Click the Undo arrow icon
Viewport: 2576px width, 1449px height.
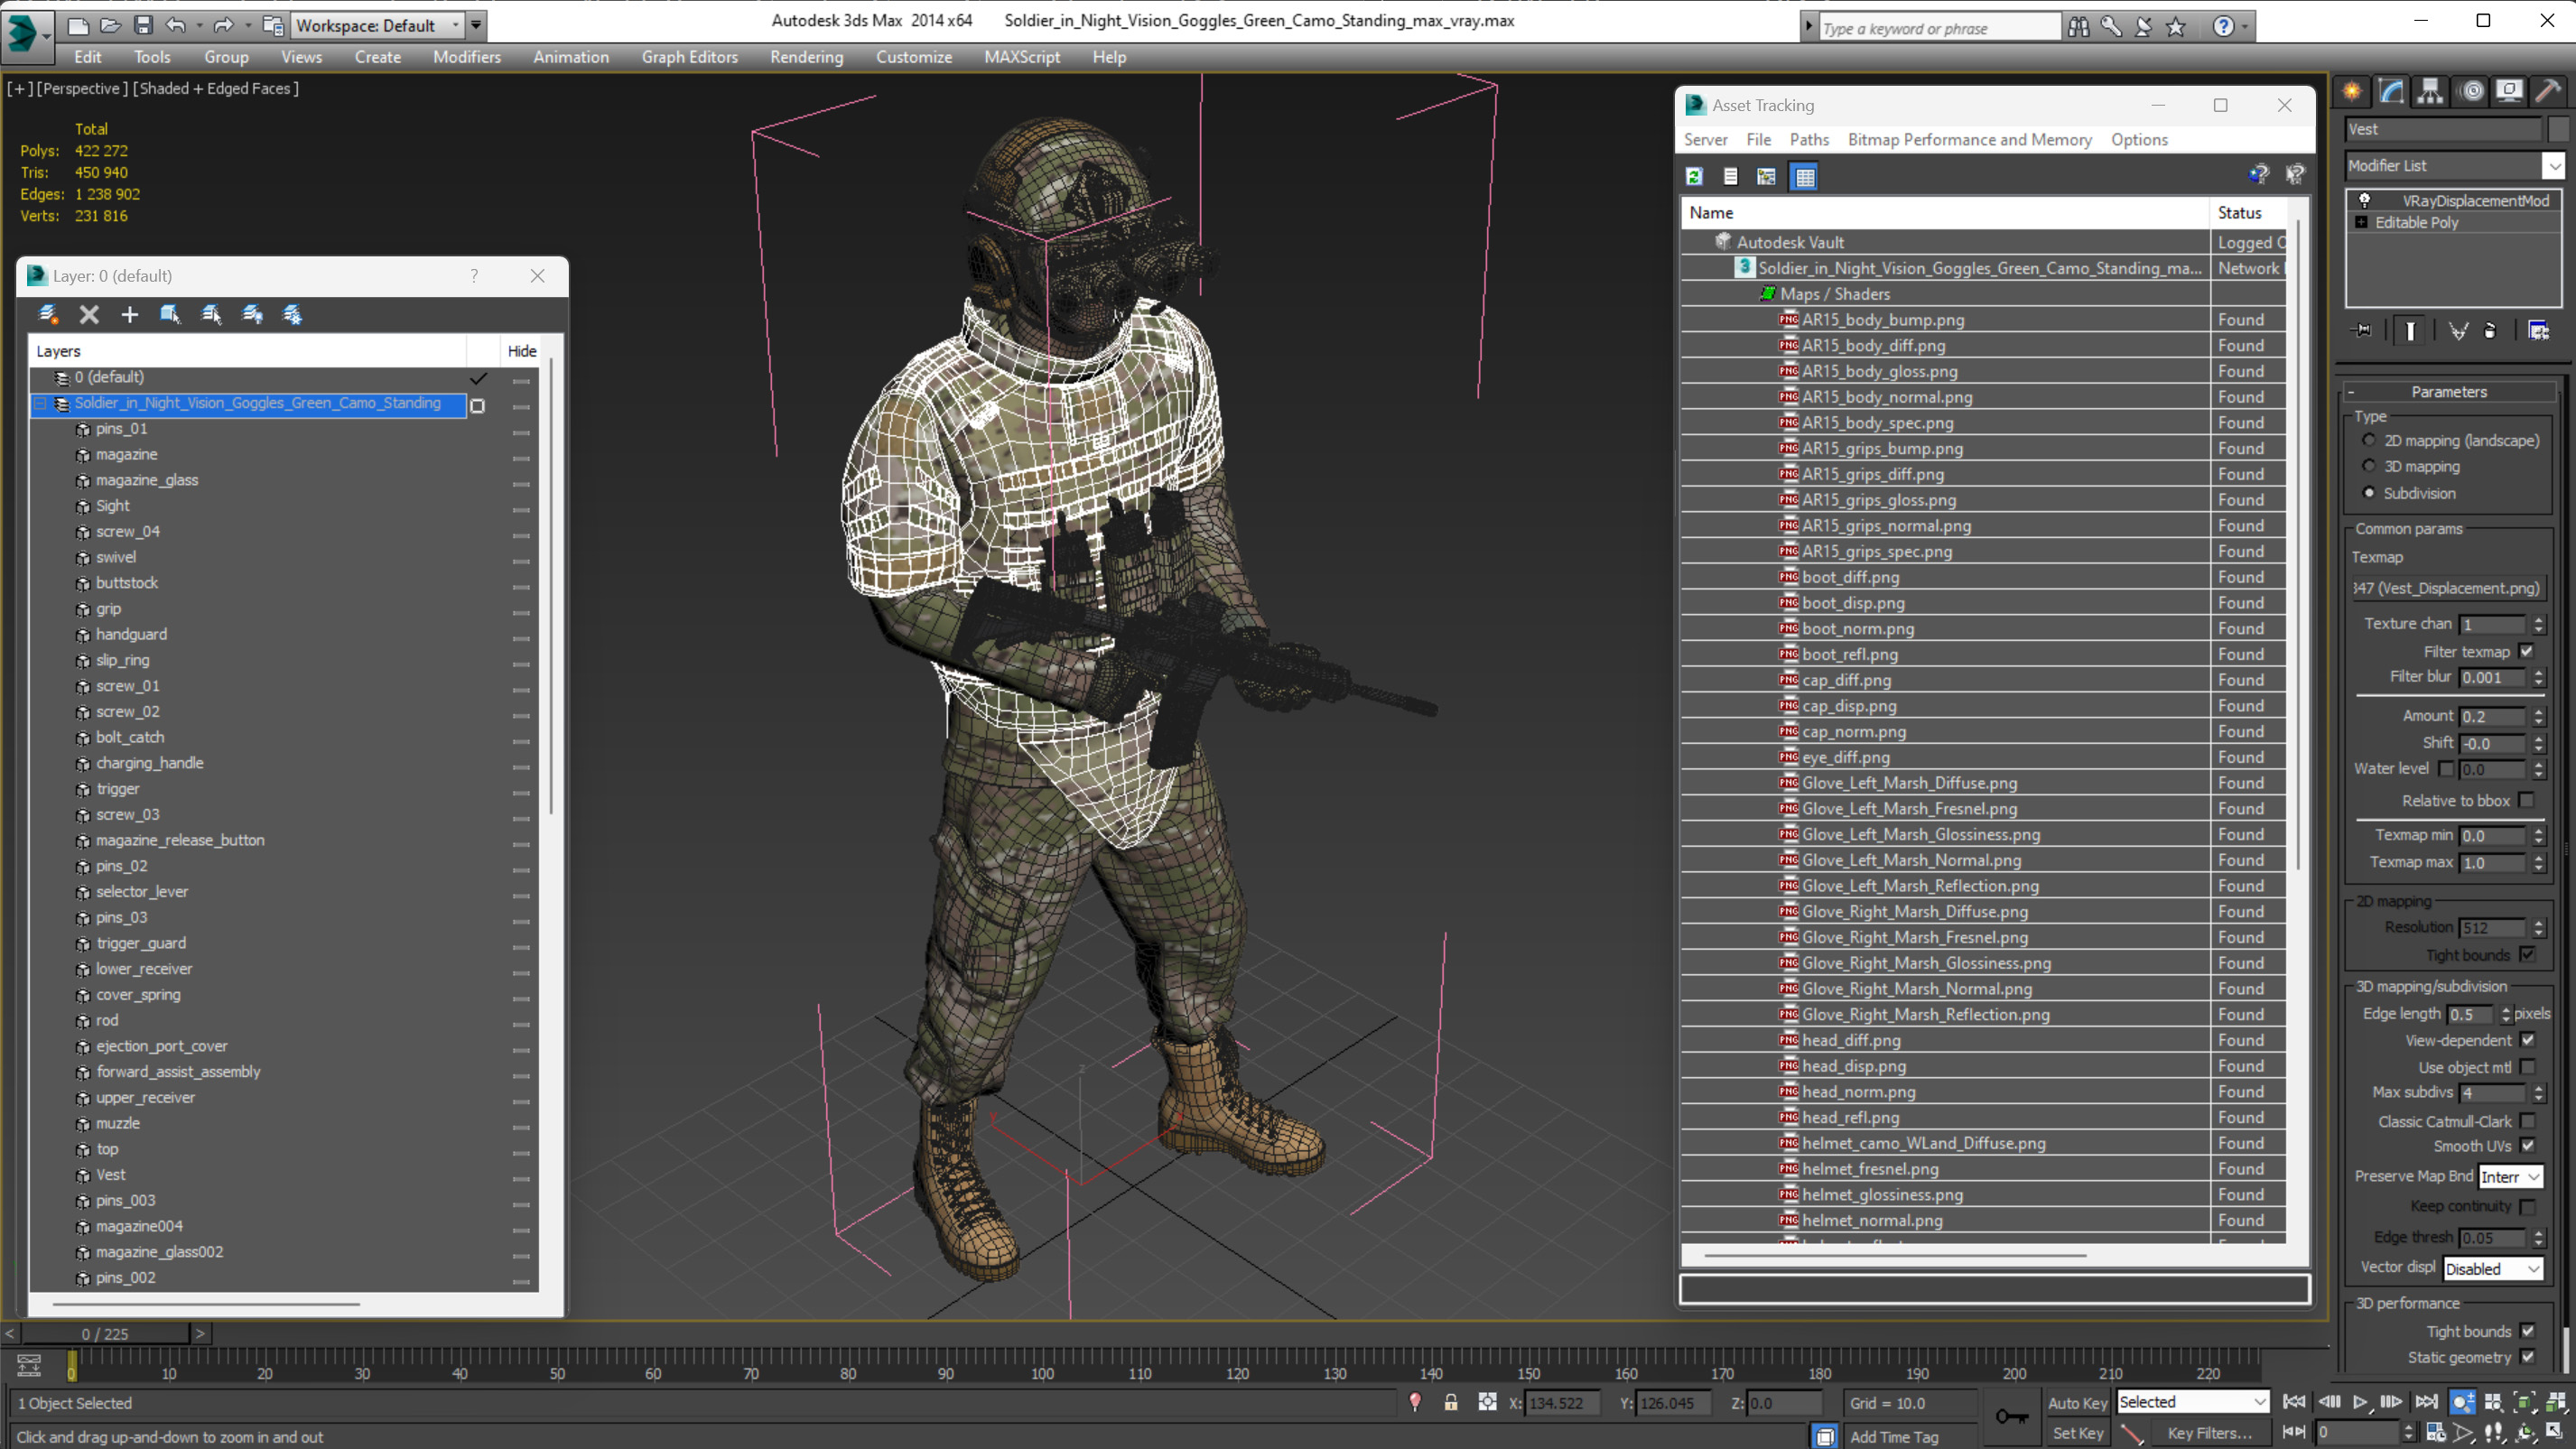point(176,25)
